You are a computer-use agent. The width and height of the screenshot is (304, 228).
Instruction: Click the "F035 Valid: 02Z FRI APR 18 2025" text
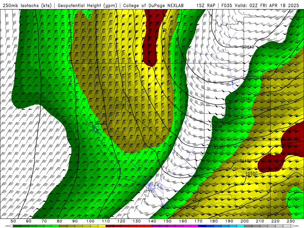coord(260,5)
